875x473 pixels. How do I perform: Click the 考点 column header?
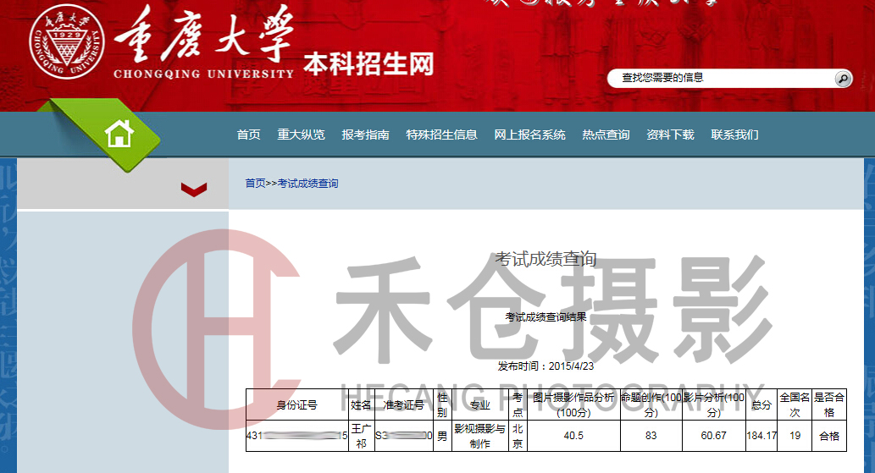[x=518, y=405]
